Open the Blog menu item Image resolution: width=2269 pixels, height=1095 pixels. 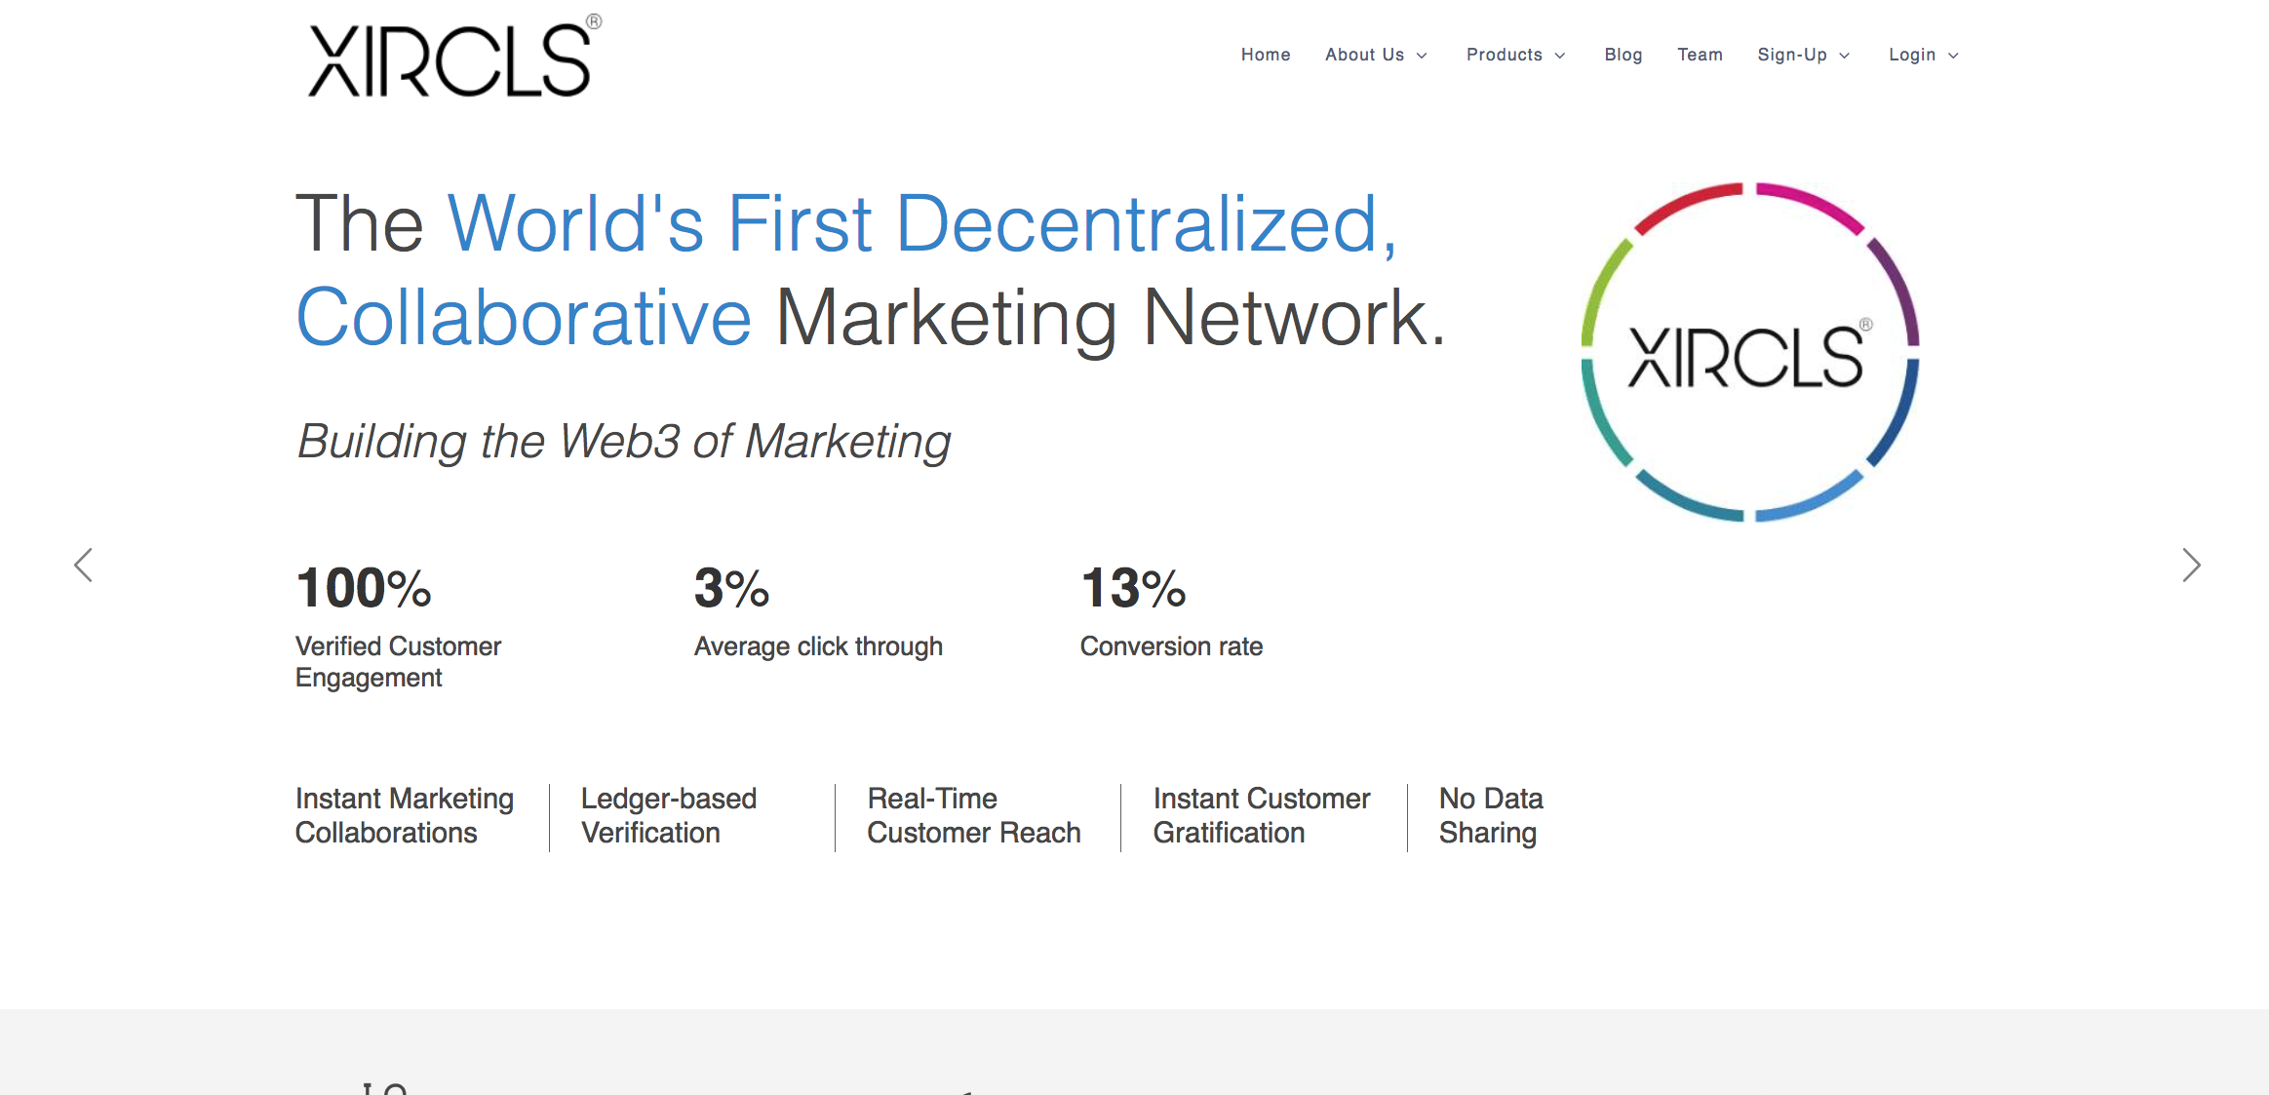pos(1624,55)
